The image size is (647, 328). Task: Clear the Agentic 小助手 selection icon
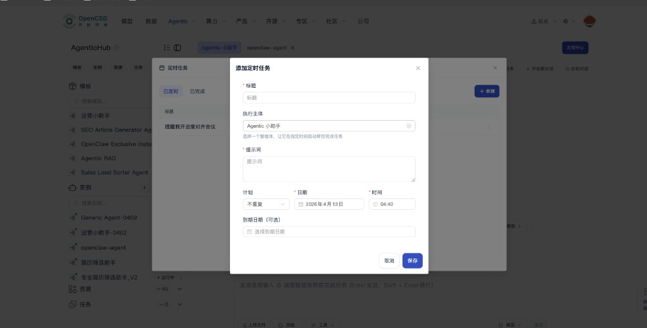coord(409,126)
